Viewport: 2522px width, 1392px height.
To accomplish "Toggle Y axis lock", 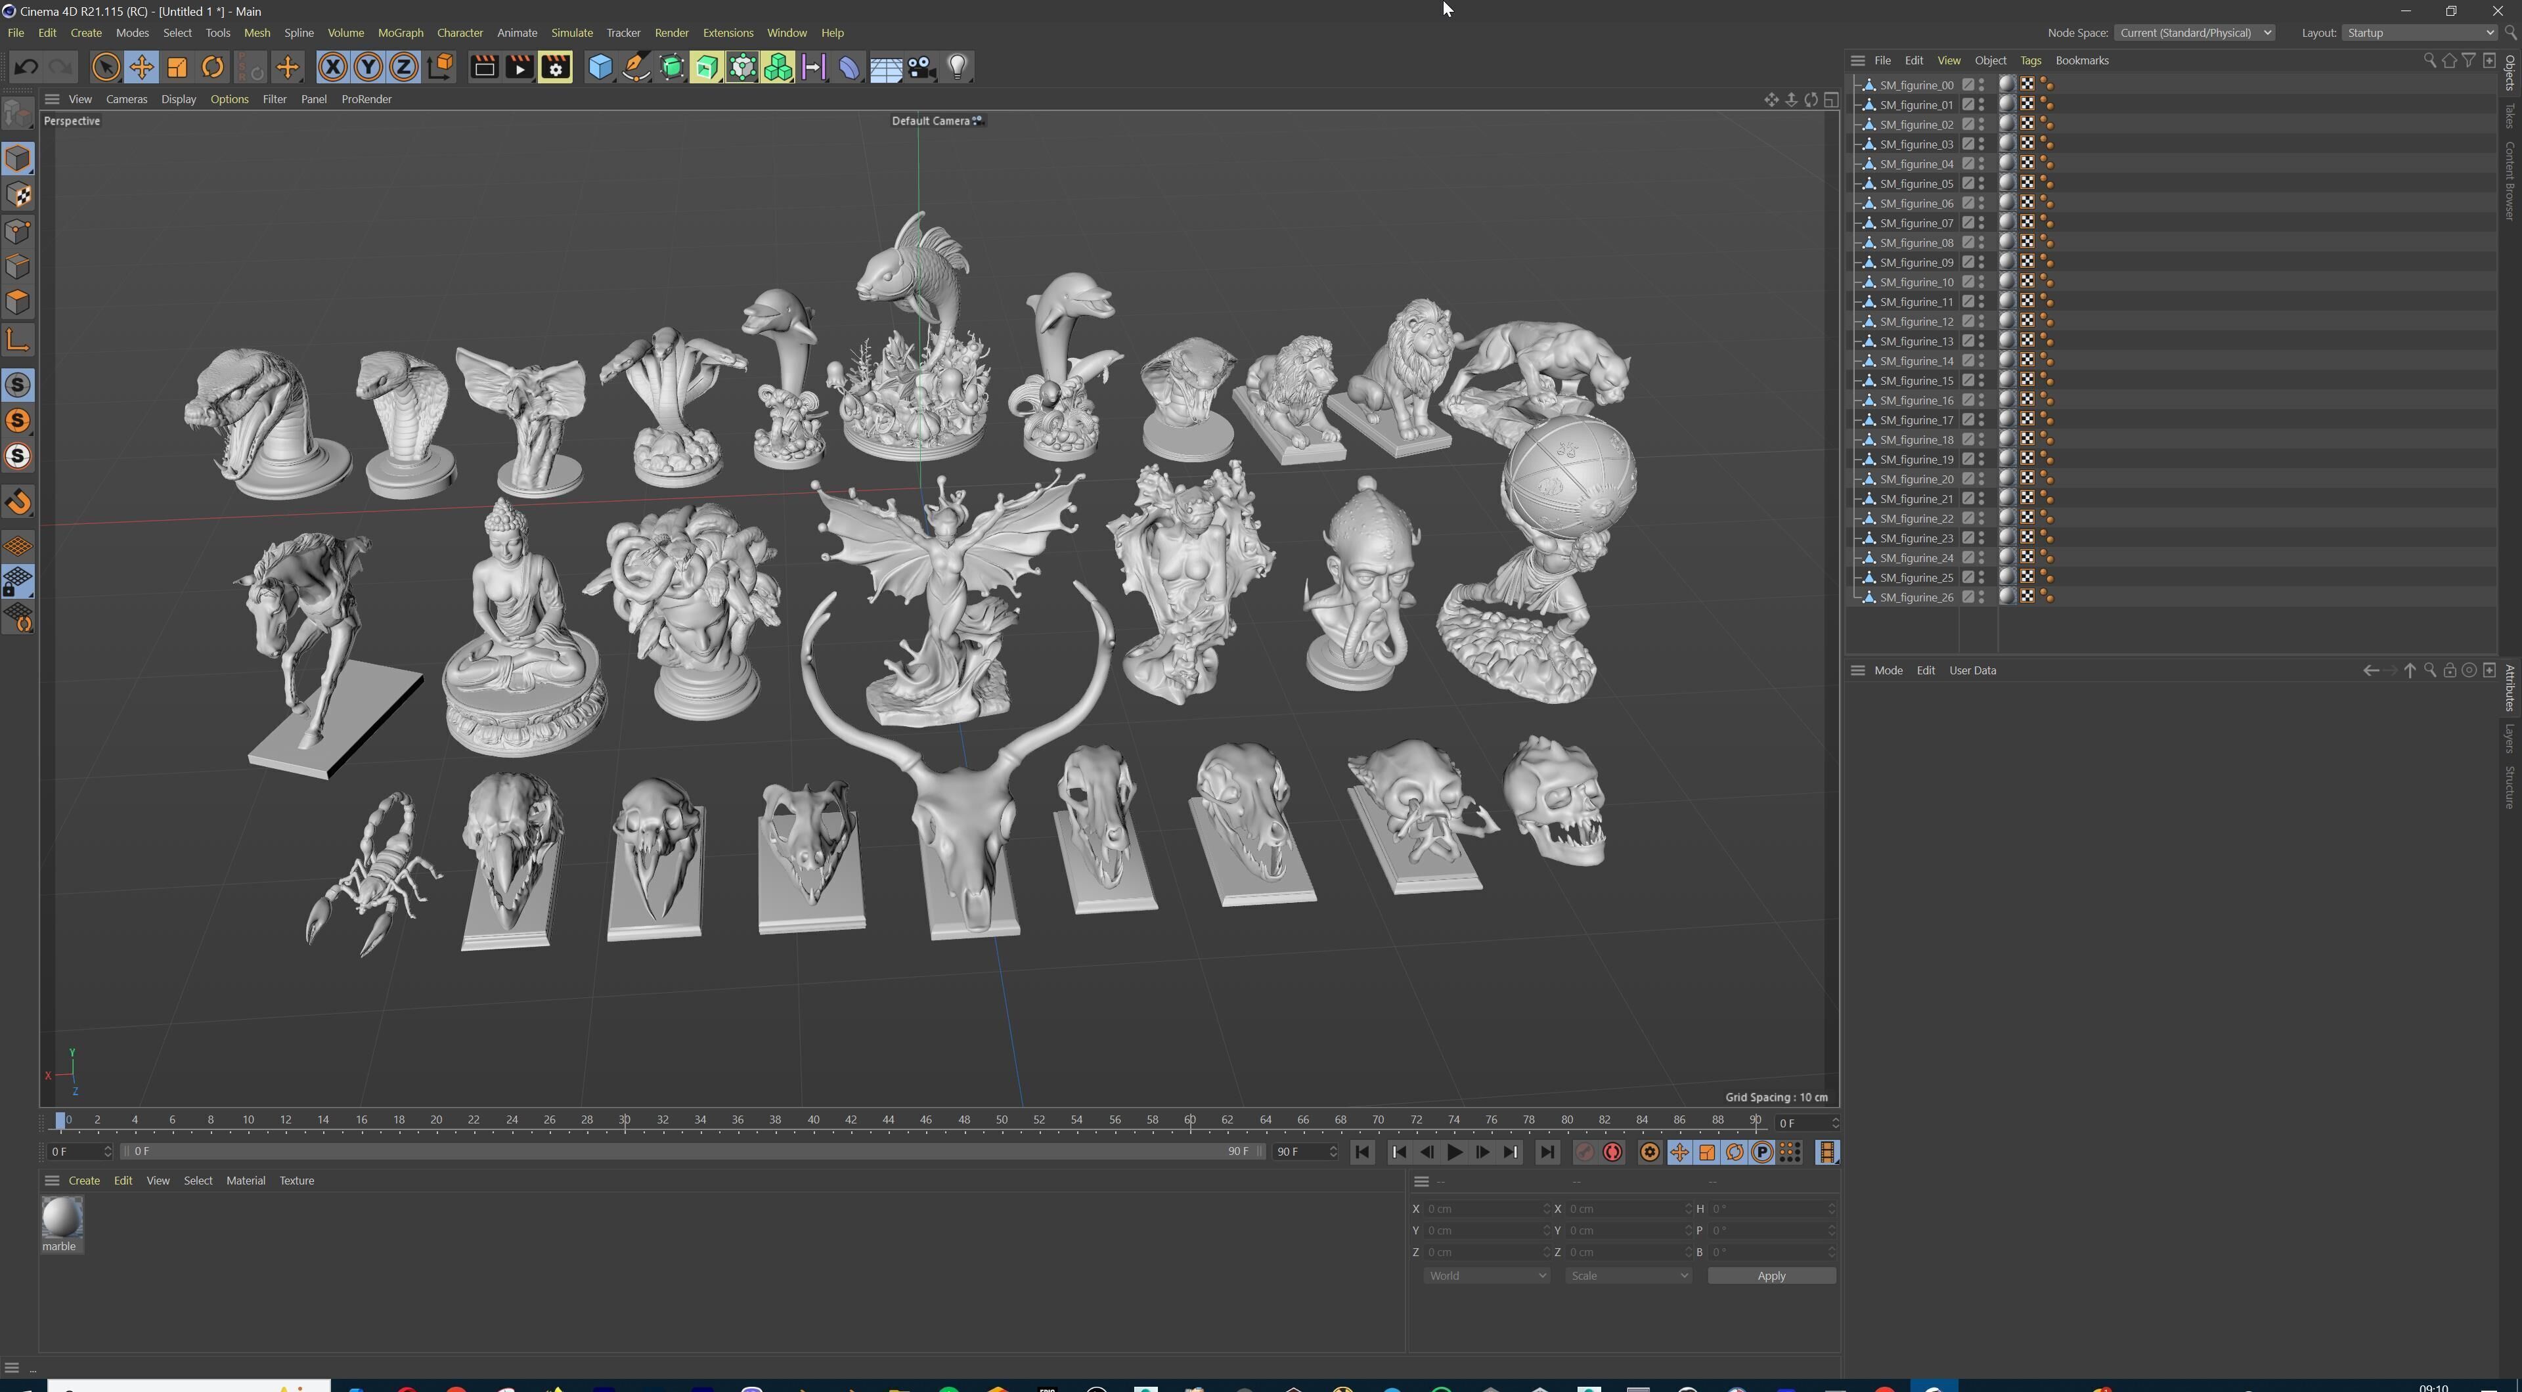I will point(368,66).
